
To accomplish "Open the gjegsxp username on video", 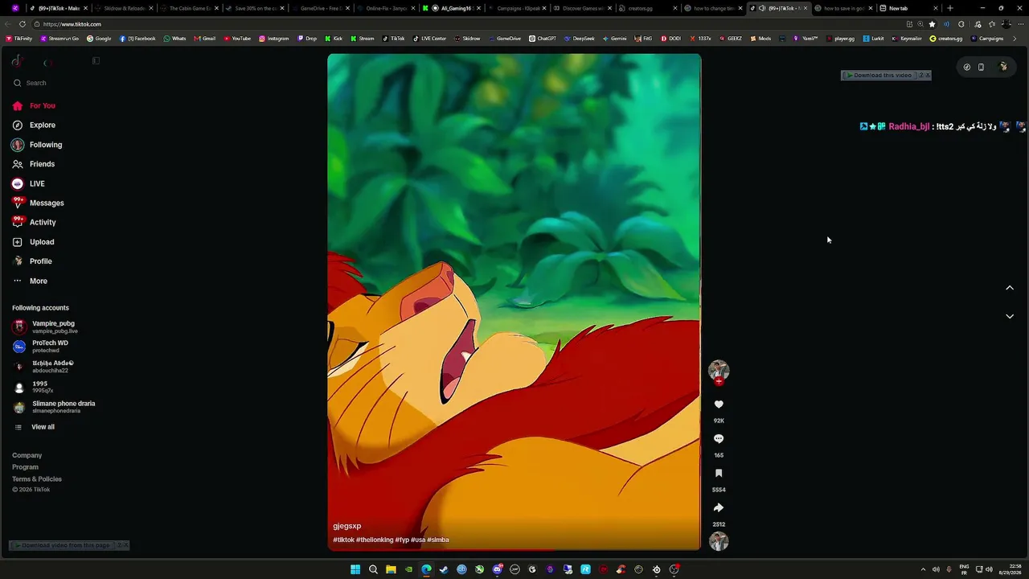I will (x=347, y=526).
